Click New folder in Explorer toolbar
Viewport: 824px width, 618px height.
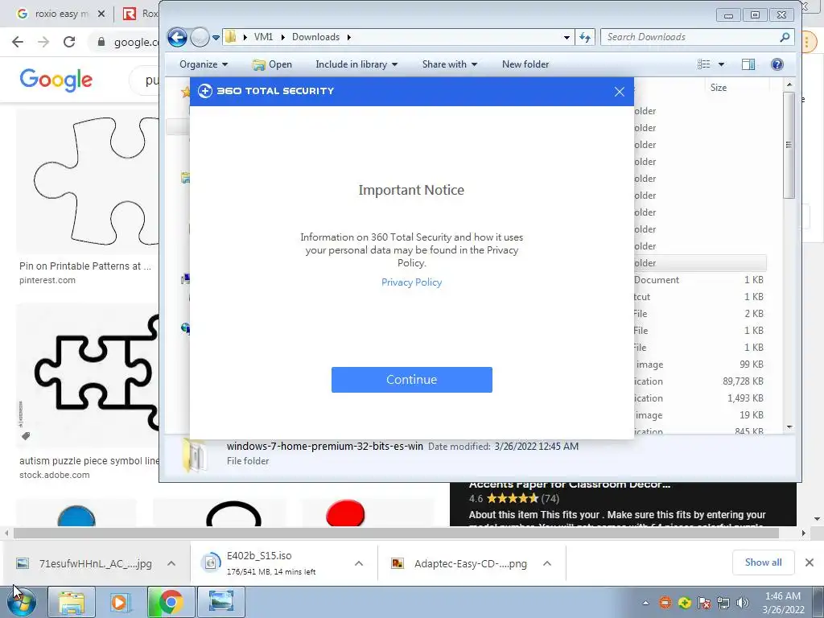point(525,64)
